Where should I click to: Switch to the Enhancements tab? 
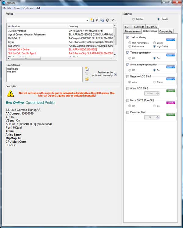click(132, 31)
